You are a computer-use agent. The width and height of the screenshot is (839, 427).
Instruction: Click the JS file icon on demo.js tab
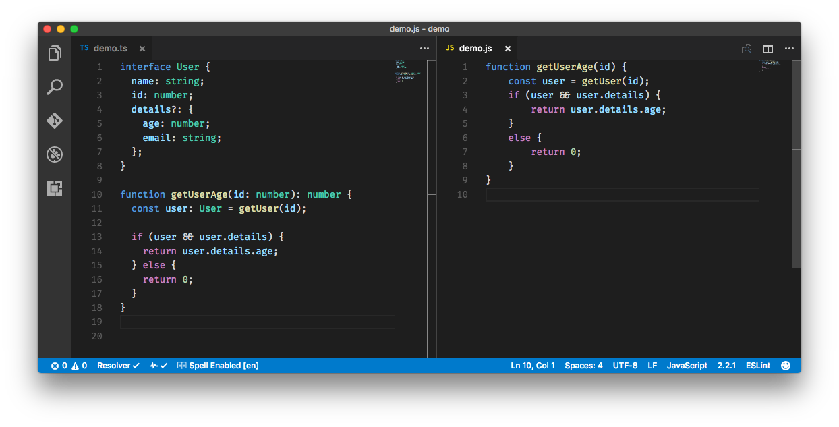(x=450, y=48)
